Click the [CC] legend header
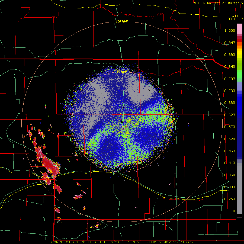This screenshot has width=244, height=244. 232,19
